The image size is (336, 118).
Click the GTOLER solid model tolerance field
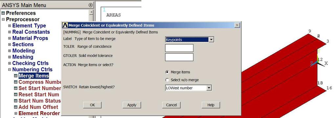point(179,57)
